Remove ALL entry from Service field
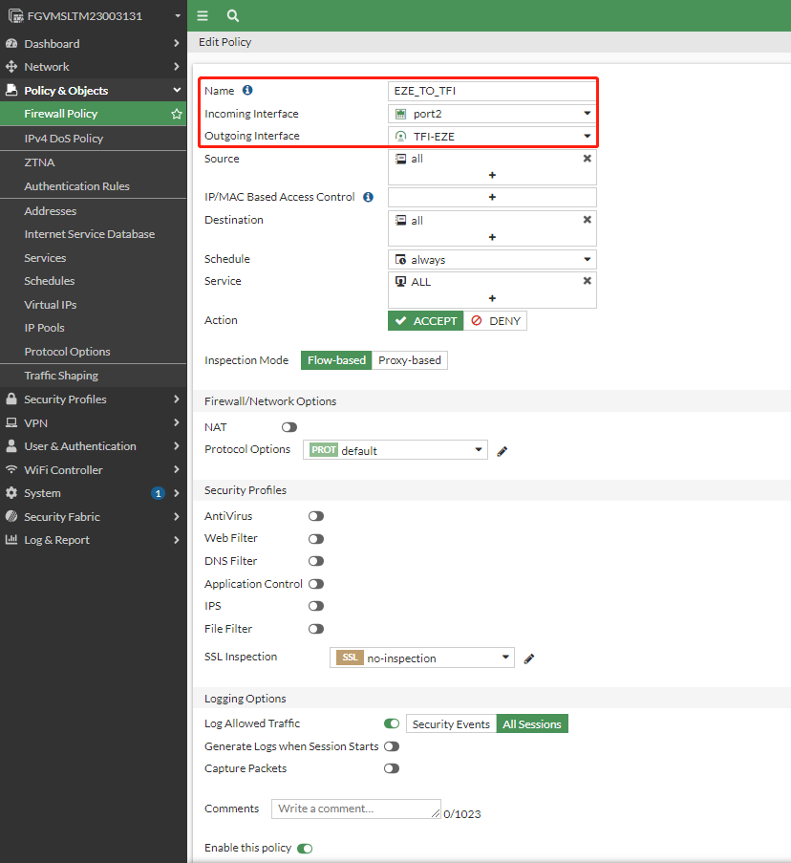Viewport: 791px width, 863px height. coord(587,281)
